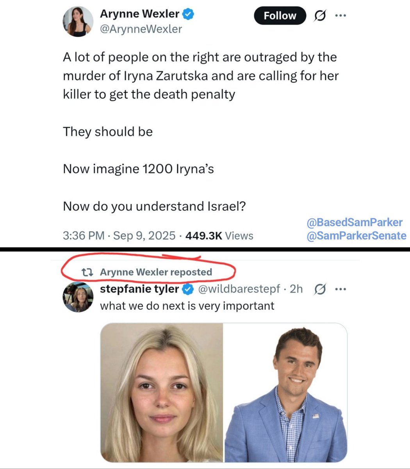The width and height of the screenshot is (410, 469).
Task: Click the @BasedSamParker watermark handle
Action: pos(355,222)
